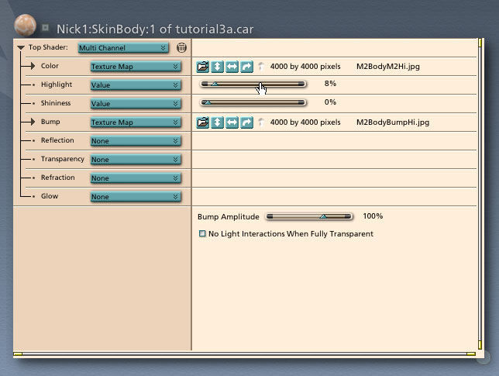
Task: Rotate the Color texture map
Action: [246, 67]
